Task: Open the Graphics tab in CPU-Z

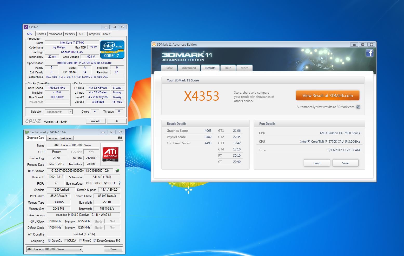Action: click(x=94, y=34)
